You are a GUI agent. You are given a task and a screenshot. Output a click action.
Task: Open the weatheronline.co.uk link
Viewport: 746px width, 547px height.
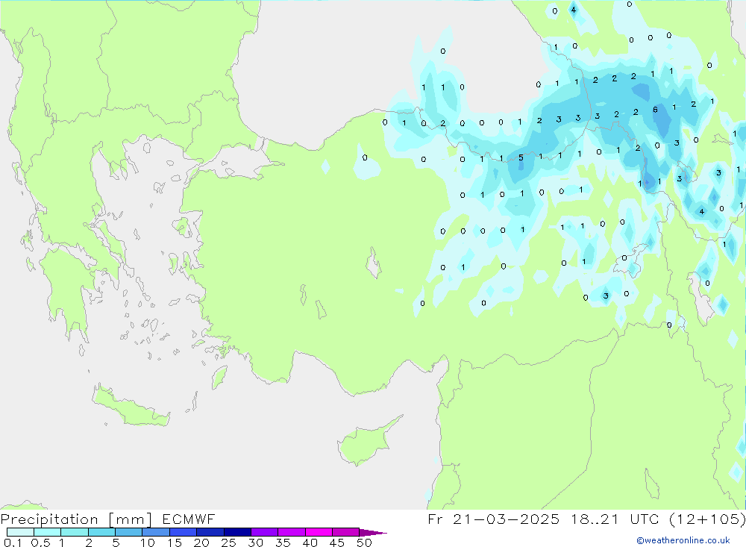[x=683, y=540]
